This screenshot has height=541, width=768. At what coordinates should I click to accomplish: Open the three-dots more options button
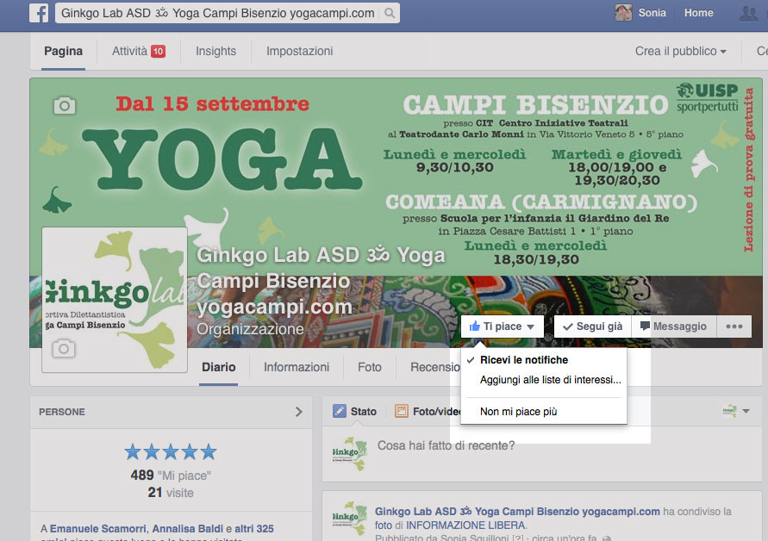click(734, 326)
